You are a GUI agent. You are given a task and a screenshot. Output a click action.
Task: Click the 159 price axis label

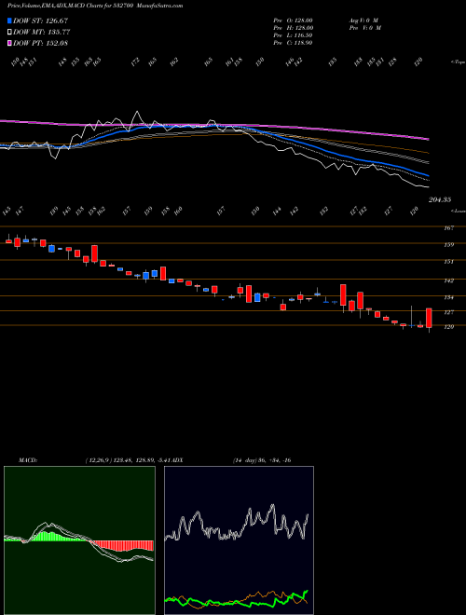(449, 245)
